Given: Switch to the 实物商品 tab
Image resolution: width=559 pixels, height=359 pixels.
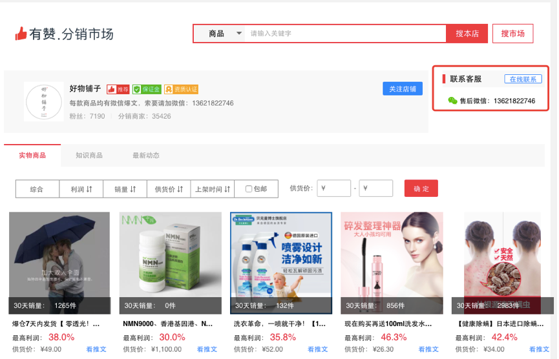Looking at the screenshot, I should click(x=32, y=155).
